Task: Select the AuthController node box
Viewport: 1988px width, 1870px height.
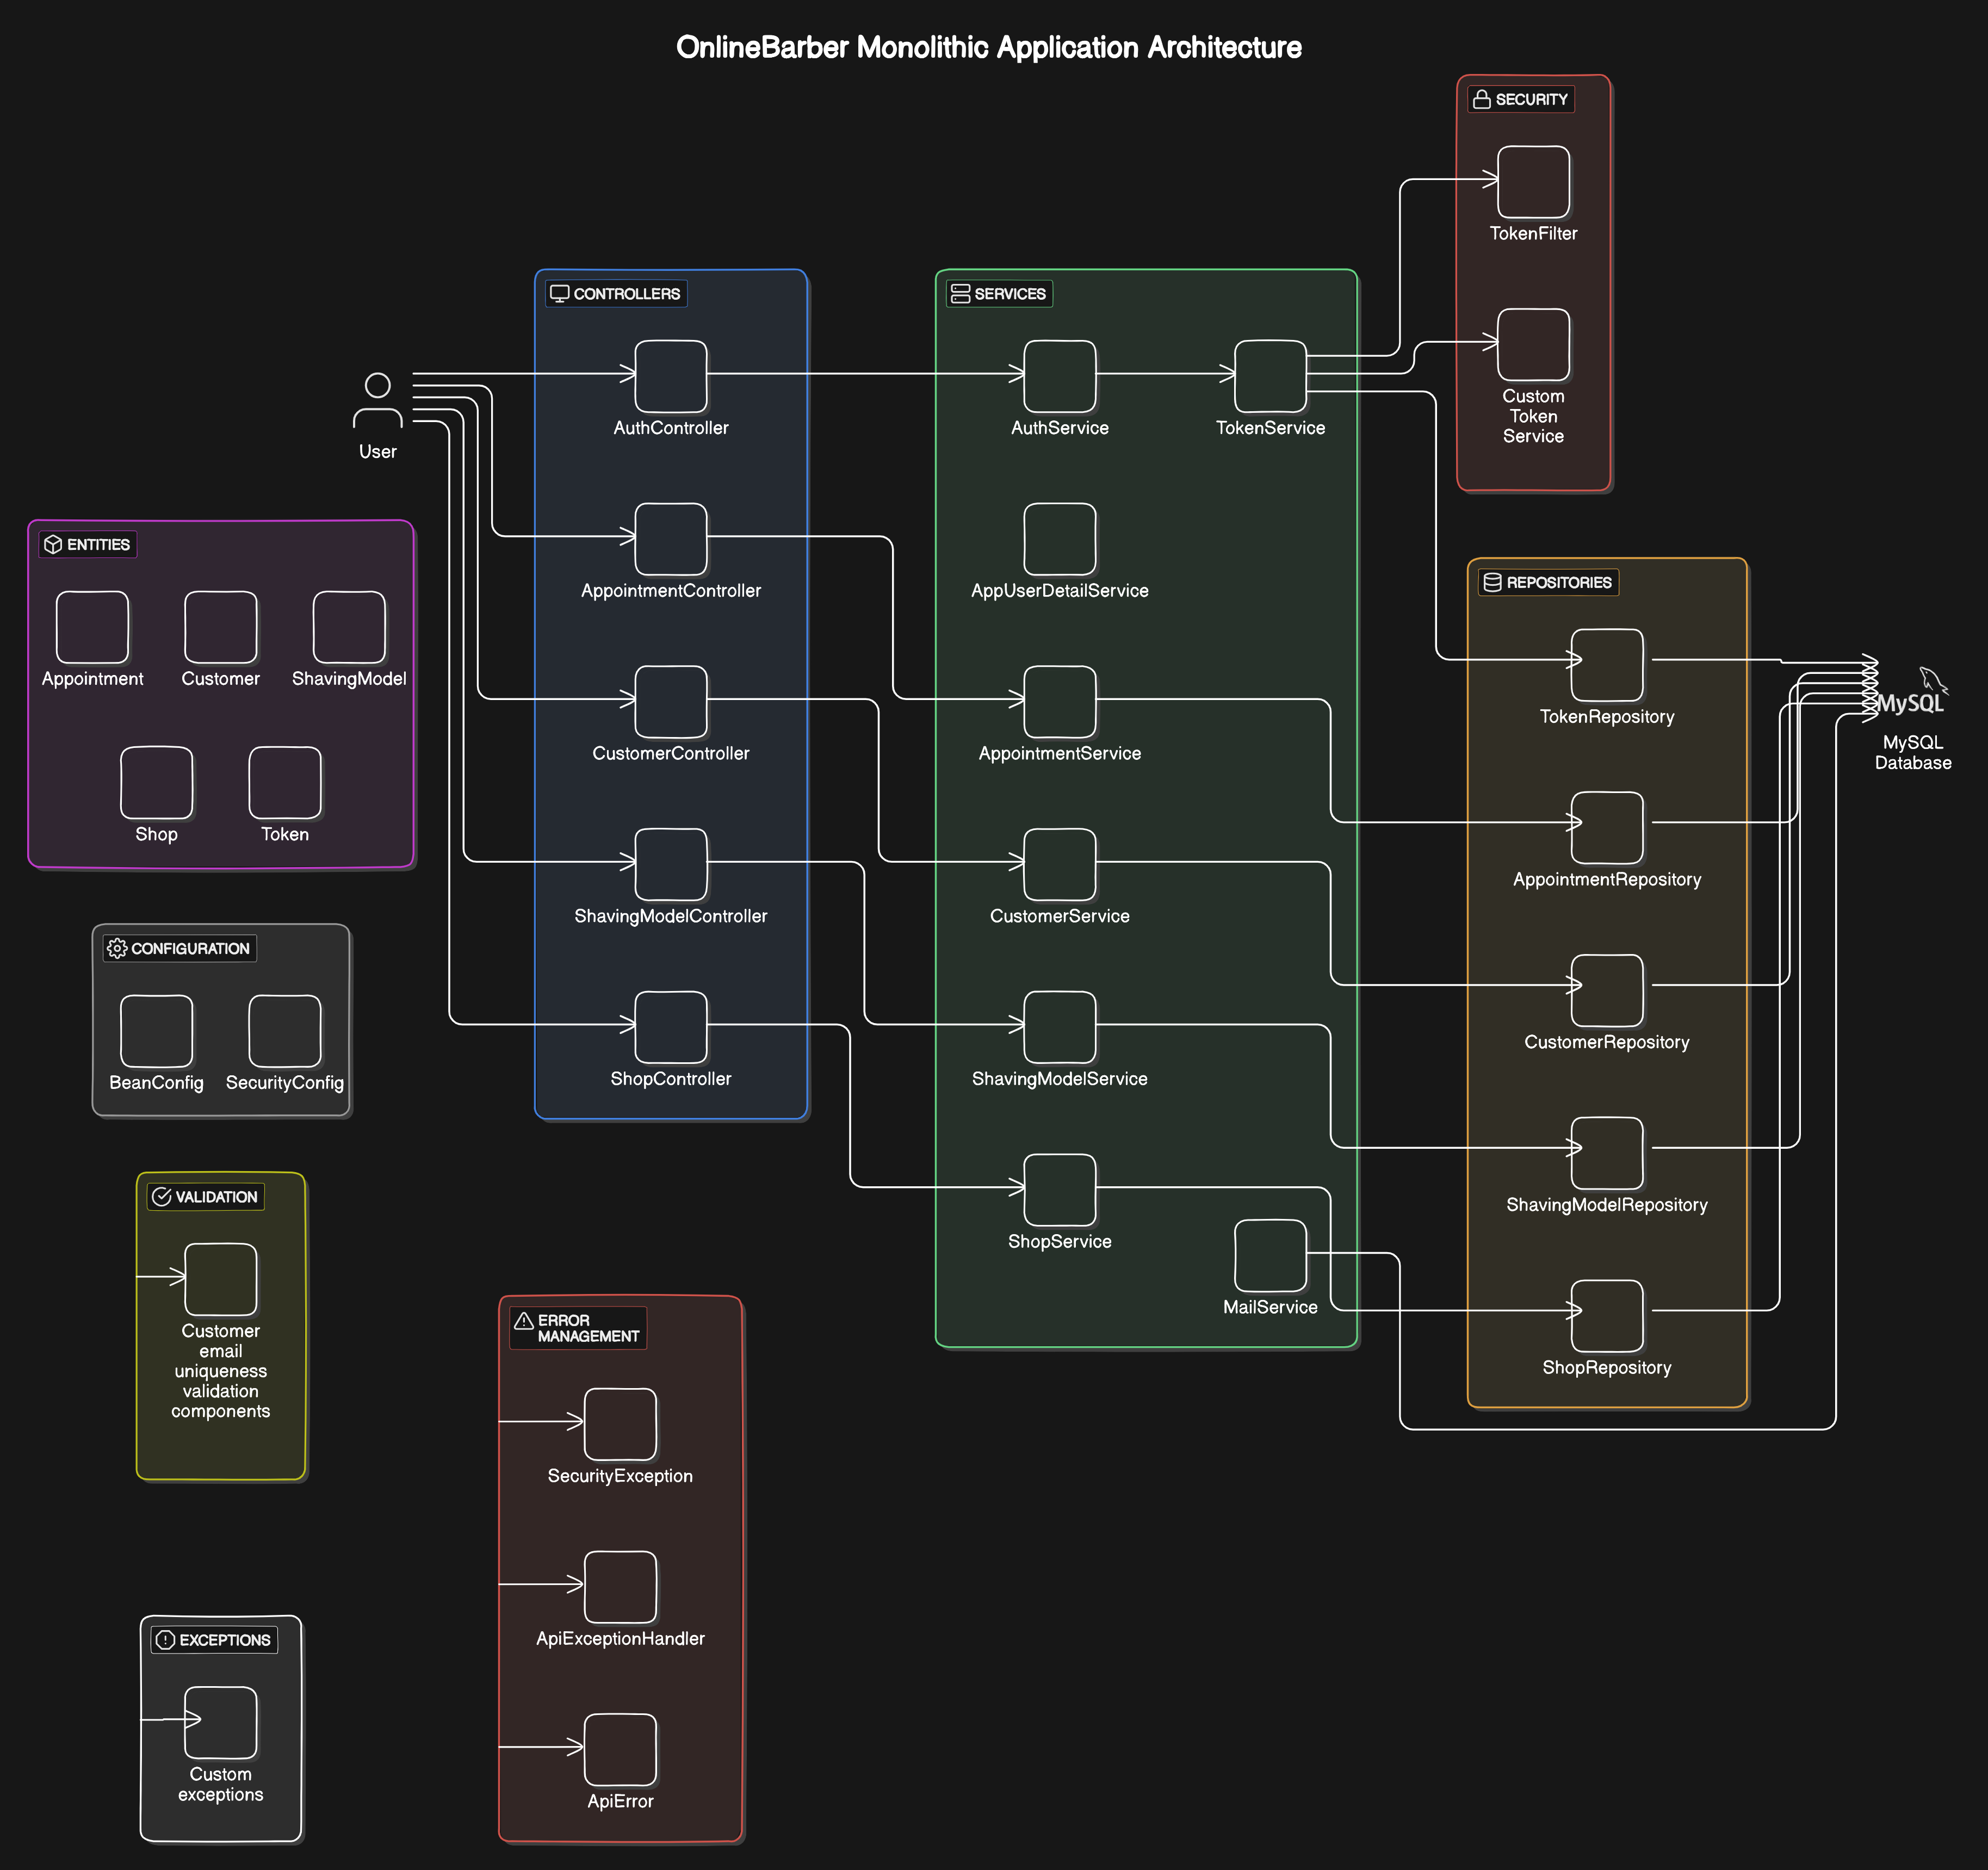Action: click(671, 376)
